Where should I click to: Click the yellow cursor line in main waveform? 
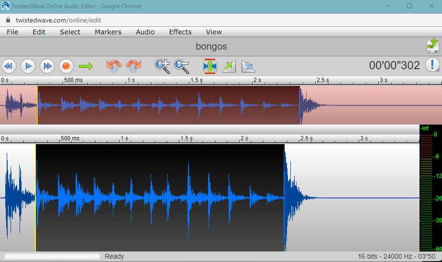(x=35, y=198)
